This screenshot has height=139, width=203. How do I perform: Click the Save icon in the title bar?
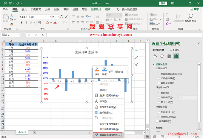[5, 3]
